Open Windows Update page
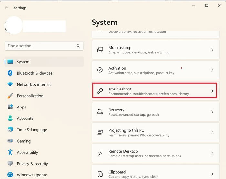The width and height of the screenshot is (226, 179). point(44,175)
